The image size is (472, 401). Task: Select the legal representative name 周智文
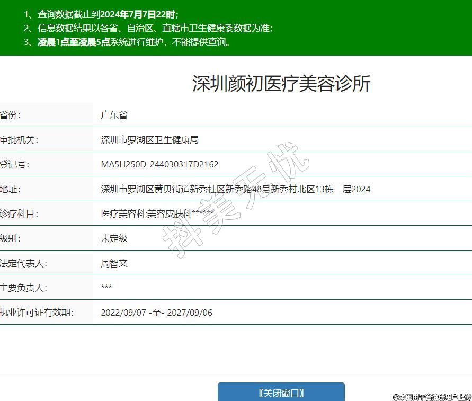(x=114, y=263)
